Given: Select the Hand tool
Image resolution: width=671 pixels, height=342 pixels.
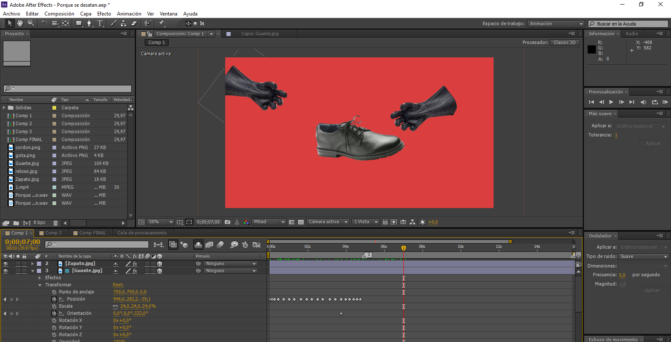Looking at the screenshot, I should (x=20, y=23).
